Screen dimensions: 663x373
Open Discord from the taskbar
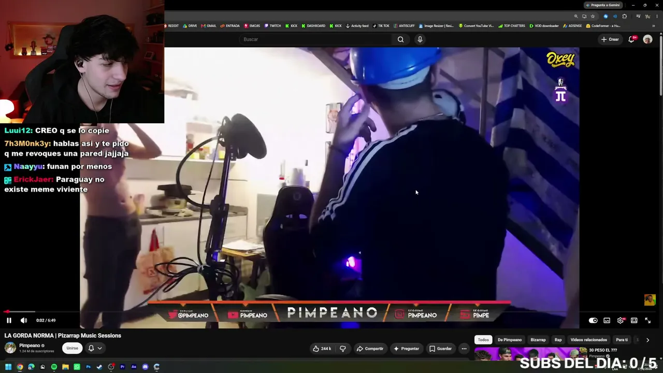tap(145, 367)
